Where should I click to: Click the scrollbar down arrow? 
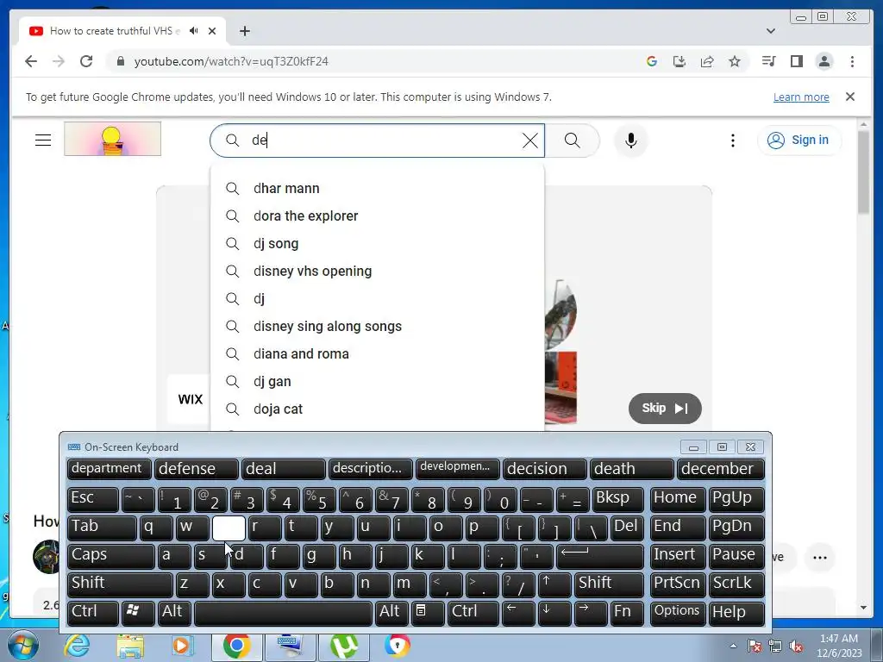864,608
